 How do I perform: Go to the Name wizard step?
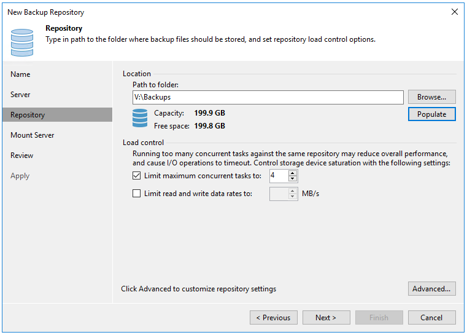tap(20, 74)
